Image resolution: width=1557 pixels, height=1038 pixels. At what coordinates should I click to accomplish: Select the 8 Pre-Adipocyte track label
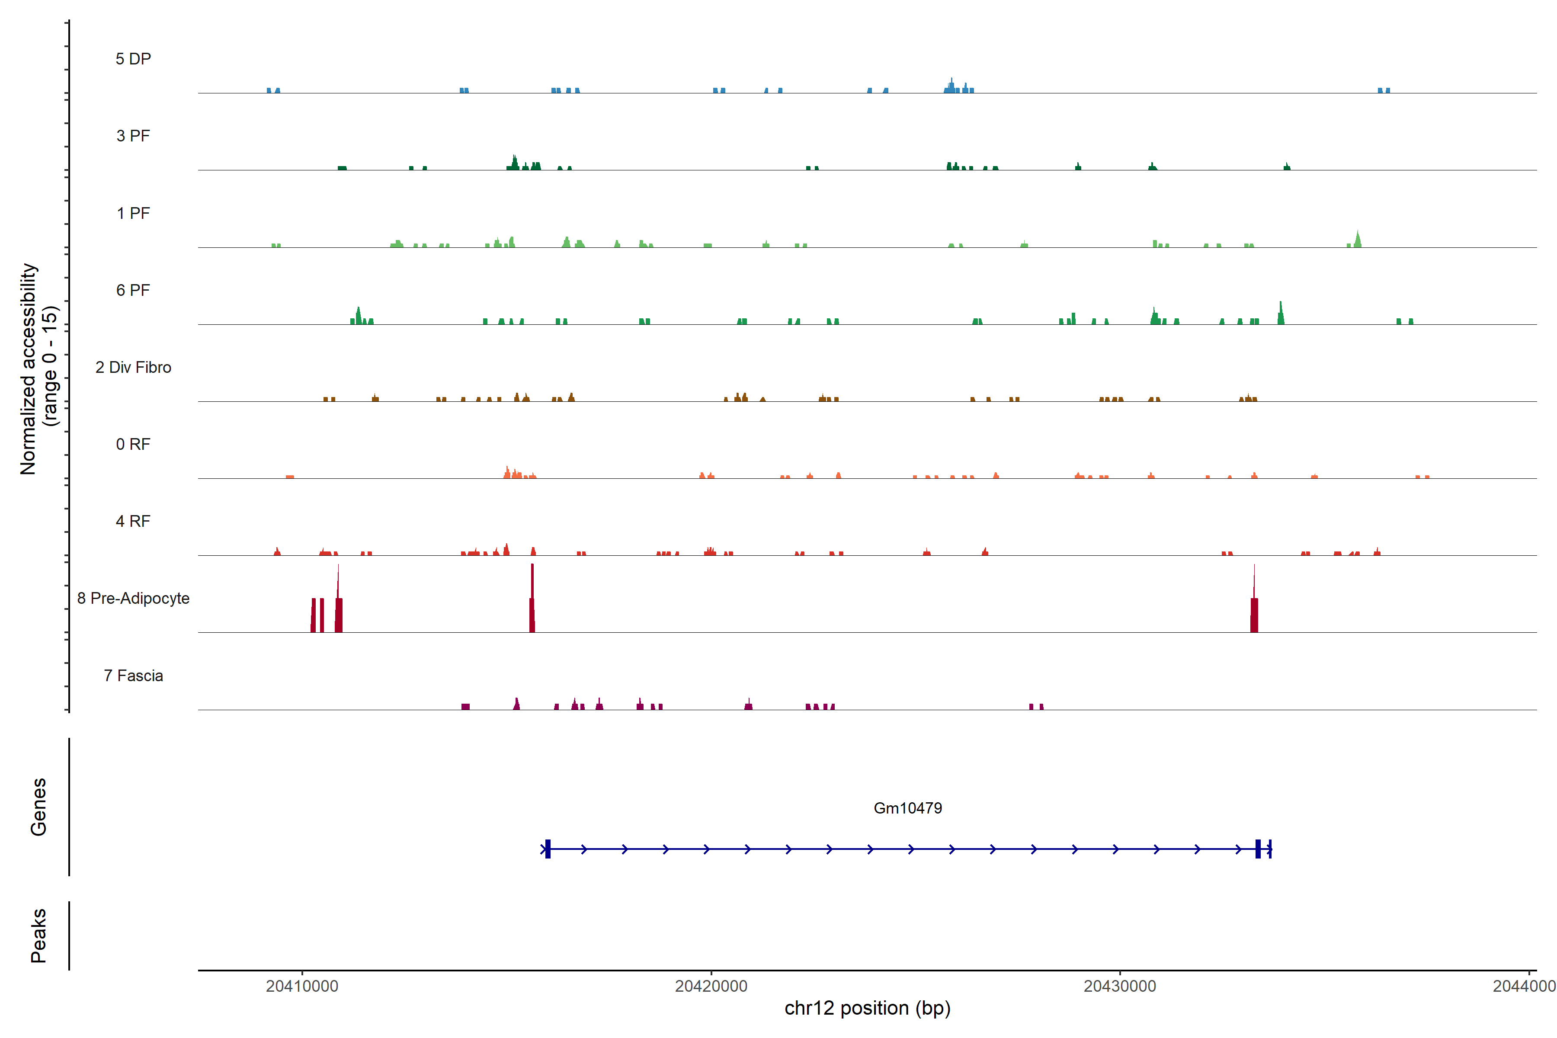[133, 599]
